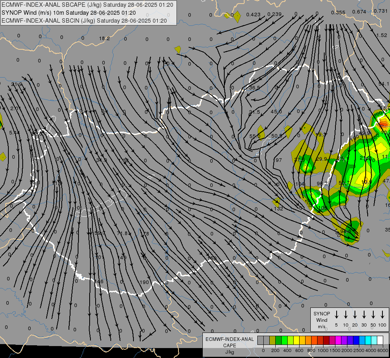Pick the amber CAPE legend swatch
The width and height of the screenshot is (390, 358).
click(302, 340)
